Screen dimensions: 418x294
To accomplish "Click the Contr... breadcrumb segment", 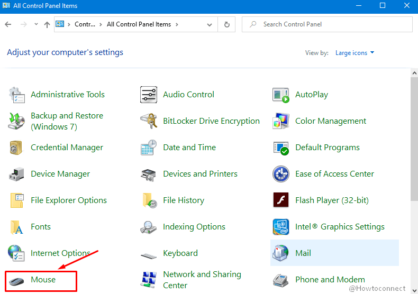I will (85, 24).
